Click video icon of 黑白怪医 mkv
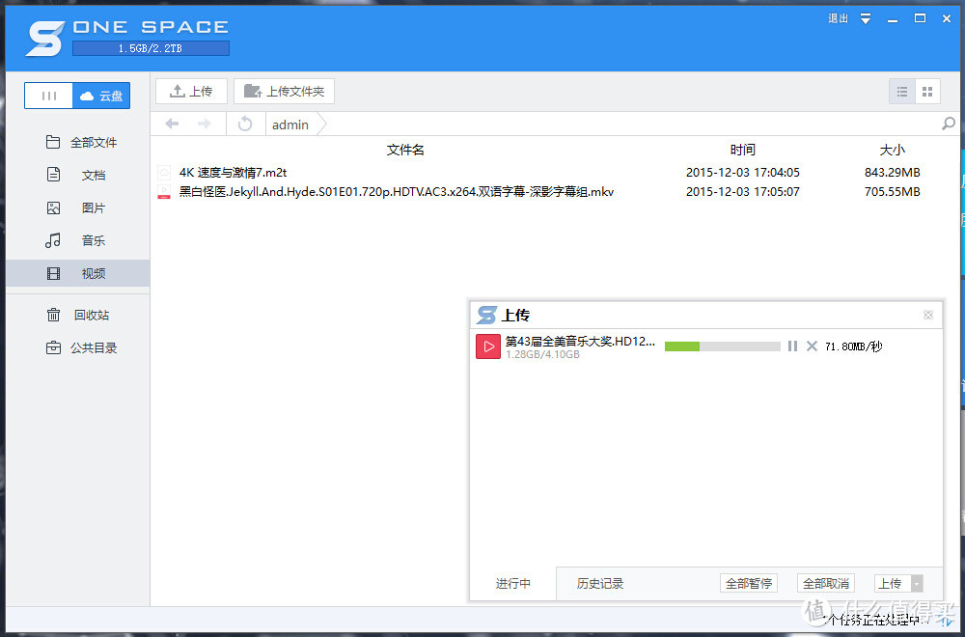 click(164, 191)
